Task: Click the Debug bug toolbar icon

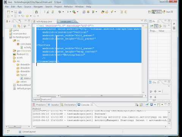Action: 60,12
